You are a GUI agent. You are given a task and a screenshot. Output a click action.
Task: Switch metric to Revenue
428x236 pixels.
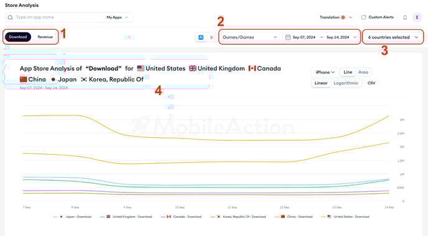(45, 37)
